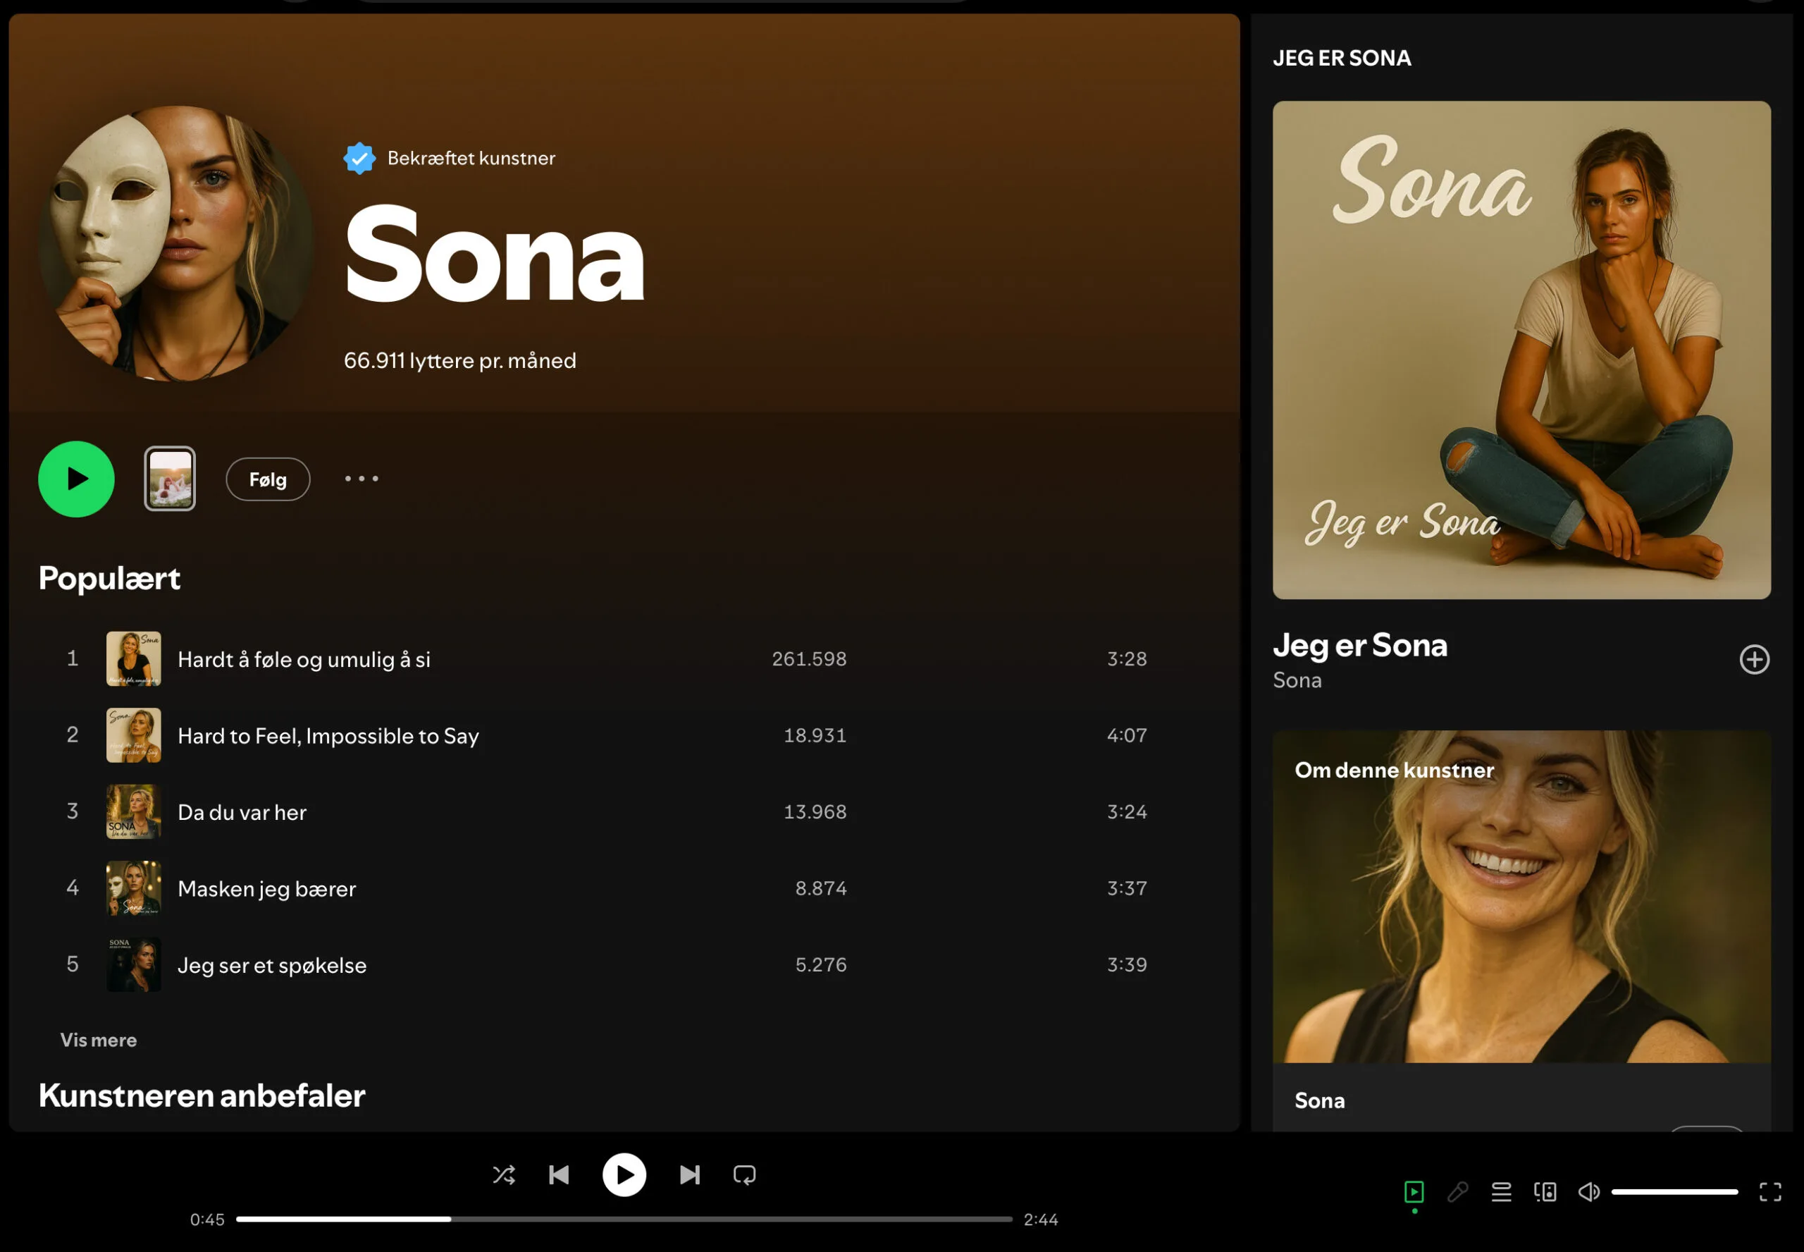
Task: Toggle the Now Playing view icon
Action: click(1414, 1191)
